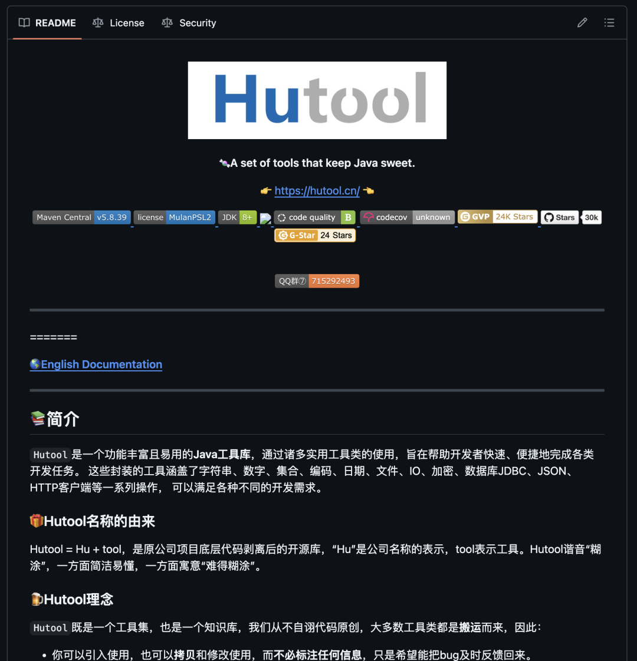Click the Hutool名称的由来 heading
The height and width of the screenshot is (661, 637).
pos(92,521)
